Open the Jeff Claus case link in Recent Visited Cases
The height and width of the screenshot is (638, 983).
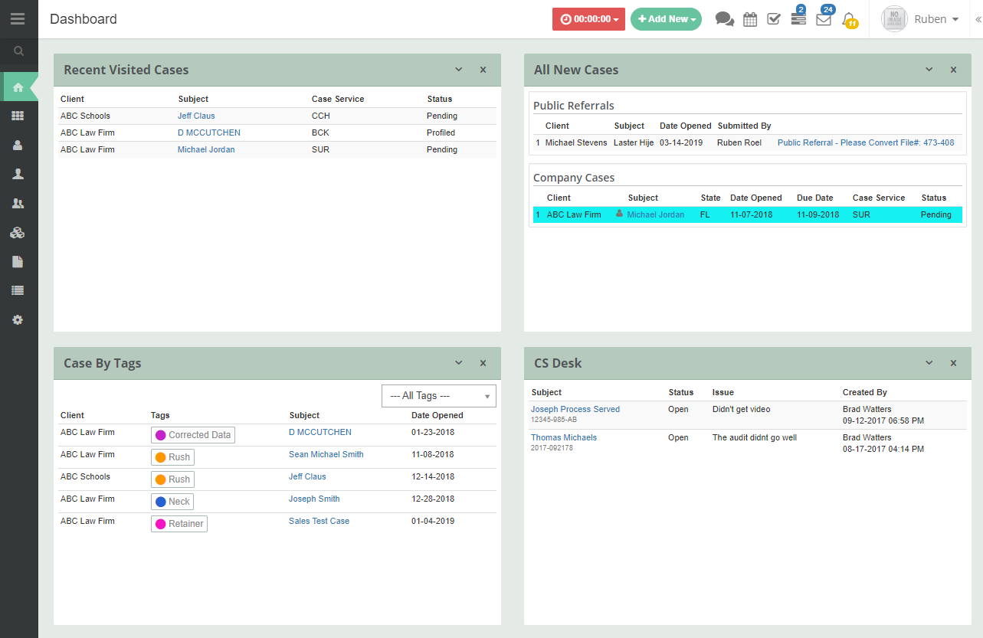(196, 116)
